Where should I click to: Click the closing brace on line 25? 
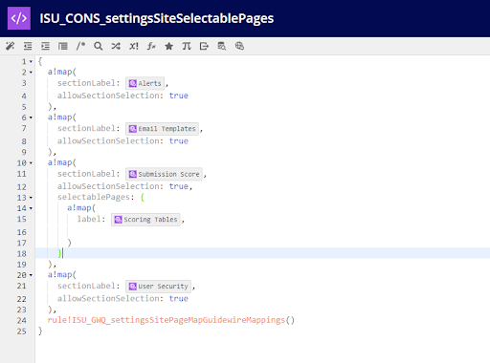tap(40, 331)
